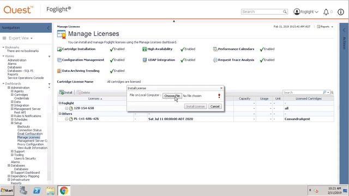Click the Performance Calendars feature icon

tap(215, 49)
